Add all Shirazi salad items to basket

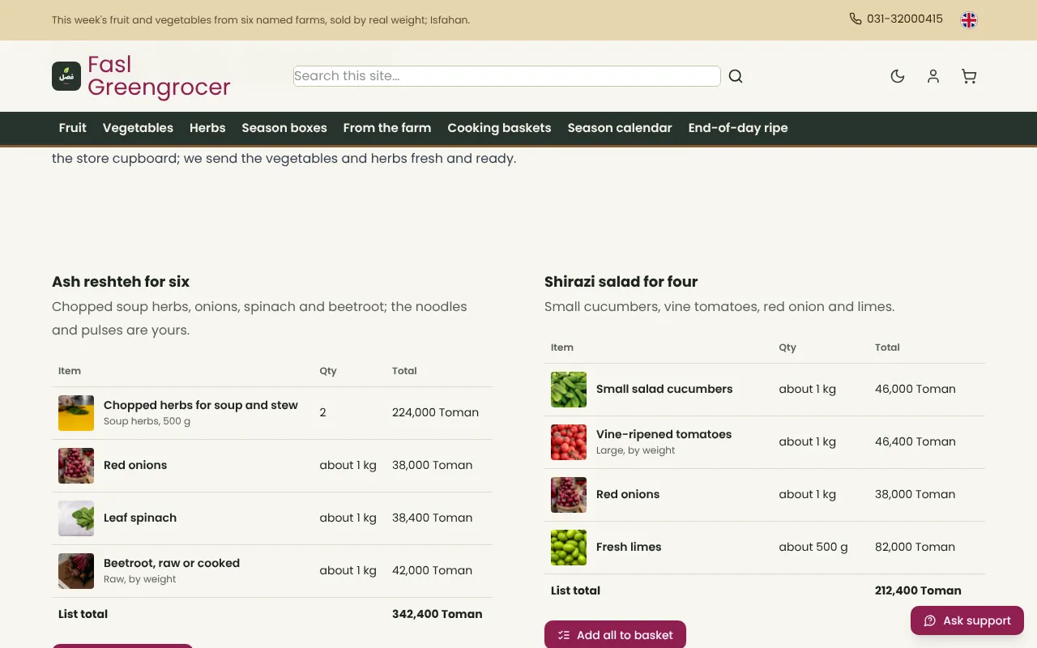pos(615,635)
